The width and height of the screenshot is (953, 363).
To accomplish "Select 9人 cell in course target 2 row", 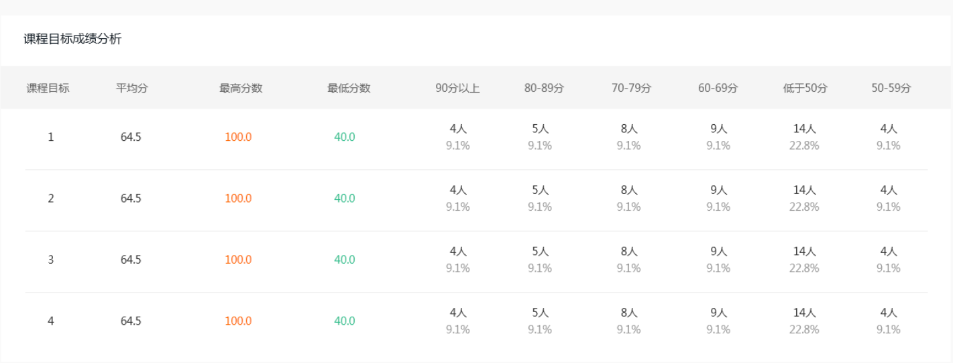I will [718, 190].
